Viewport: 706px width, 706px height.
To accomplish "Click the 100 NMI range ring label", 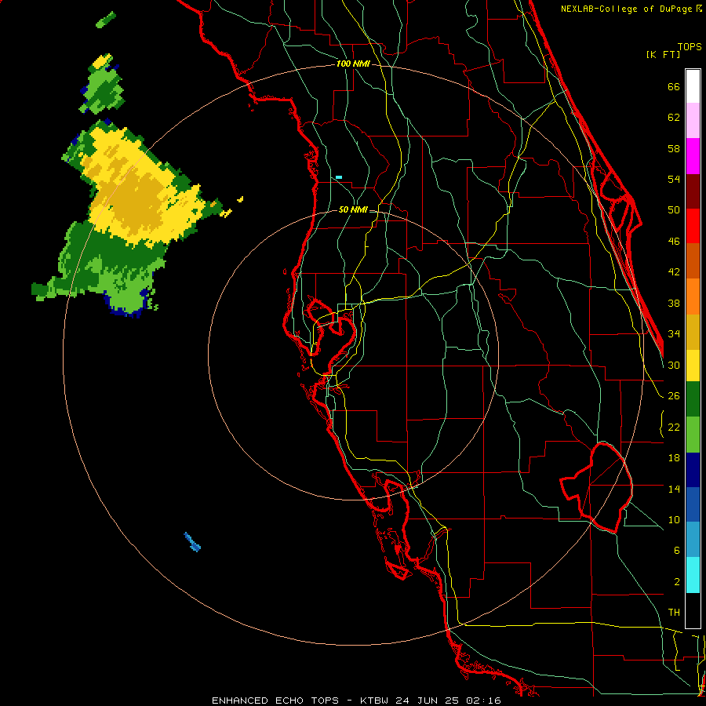I will 353,64.
